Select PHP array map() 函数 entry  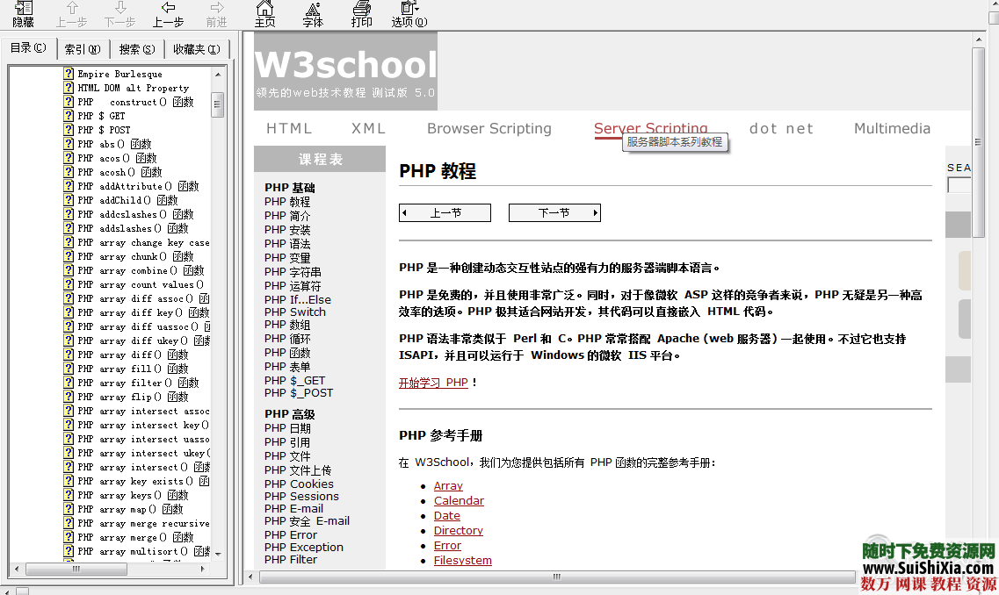pyautogui.click(x=131, y=509)
